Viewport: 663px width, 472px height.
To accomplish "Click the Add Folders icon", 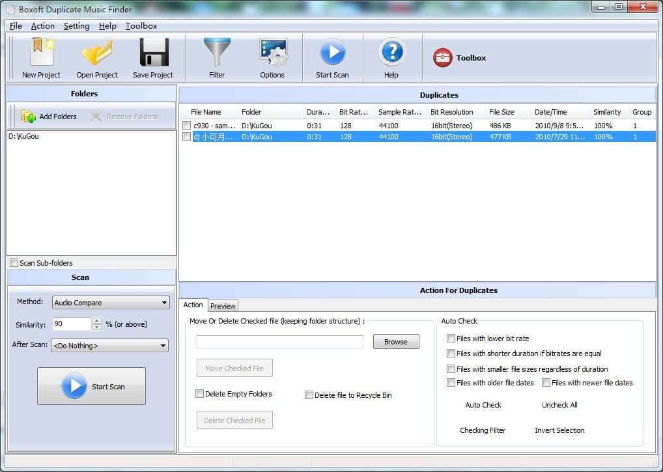I will tap(28, 116).
